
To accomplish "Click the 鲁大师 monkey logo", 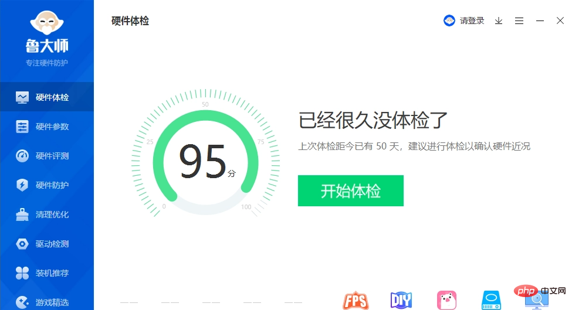I will 47,23.
